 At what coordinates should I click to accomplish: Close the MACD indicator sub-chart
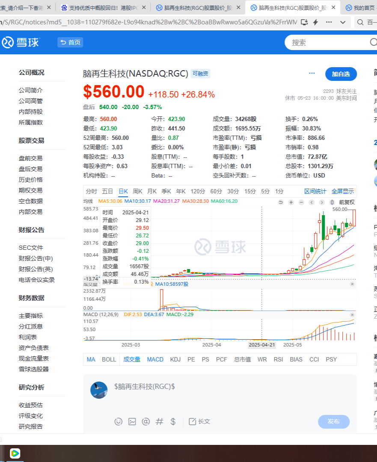[352, 315]
